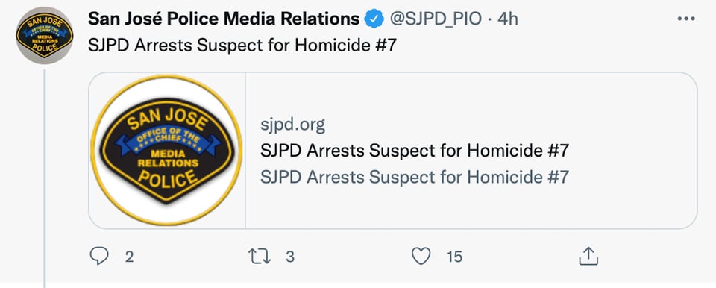Click the @SJPD_PIO handle
Screen dimensions: 716x288
[435, 19]
